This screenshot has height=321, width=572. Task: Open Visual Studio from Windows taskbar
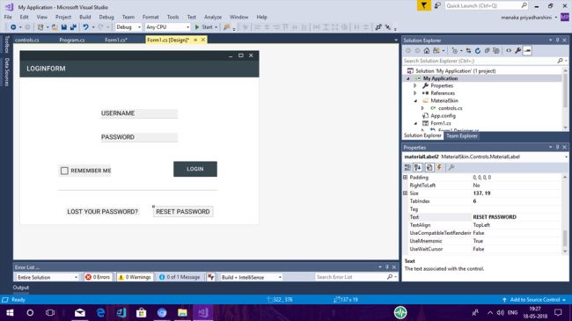[x=202, y=312]
